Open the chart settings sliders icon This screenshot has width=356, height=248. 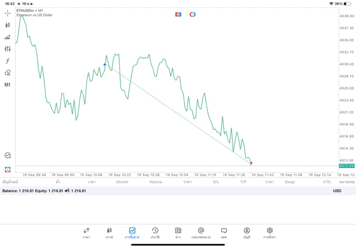coord(7,49)
